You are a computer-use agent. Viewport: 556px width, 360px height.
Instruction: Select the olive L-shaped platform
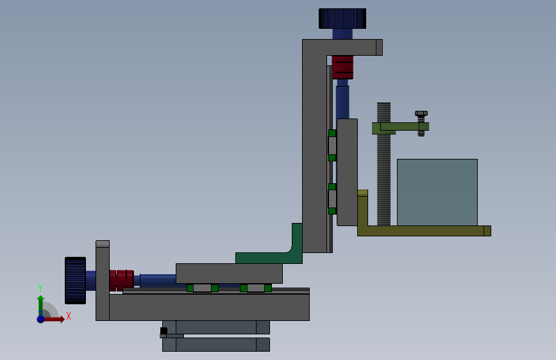click(420, 231)
